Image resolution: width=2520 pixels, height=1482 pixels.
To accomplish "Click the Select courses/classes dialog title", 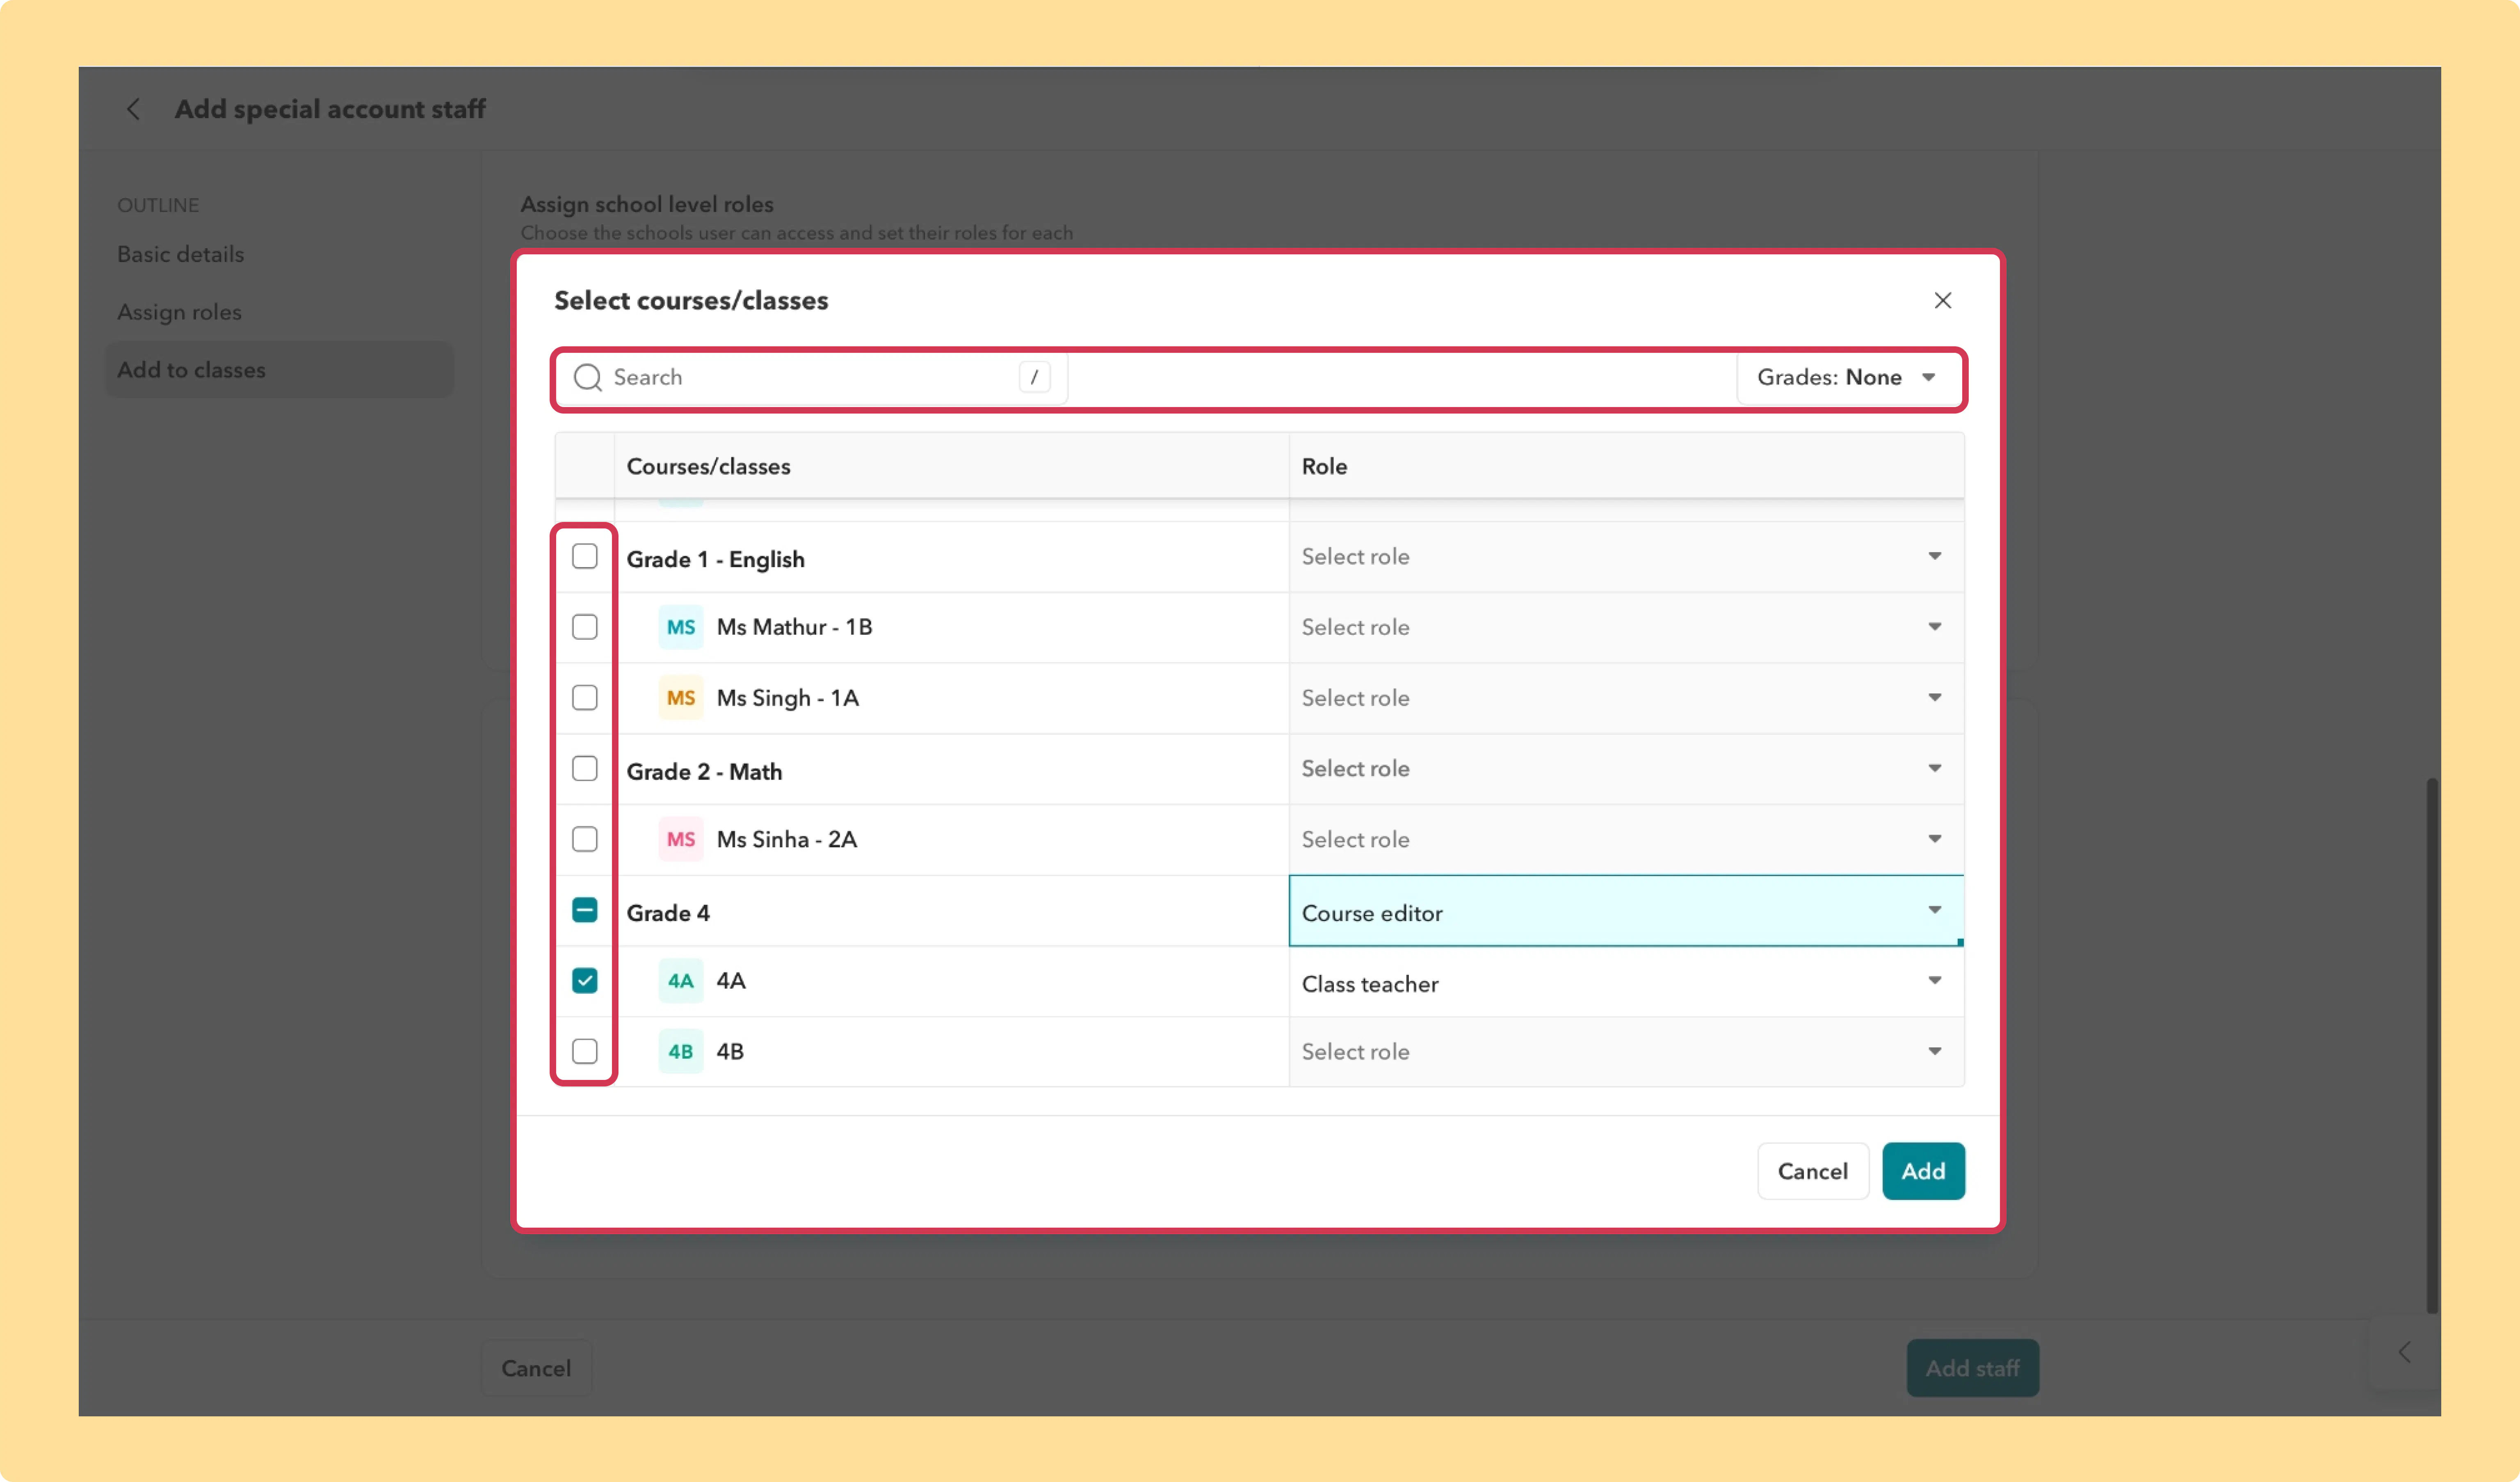I will point(691,300).
